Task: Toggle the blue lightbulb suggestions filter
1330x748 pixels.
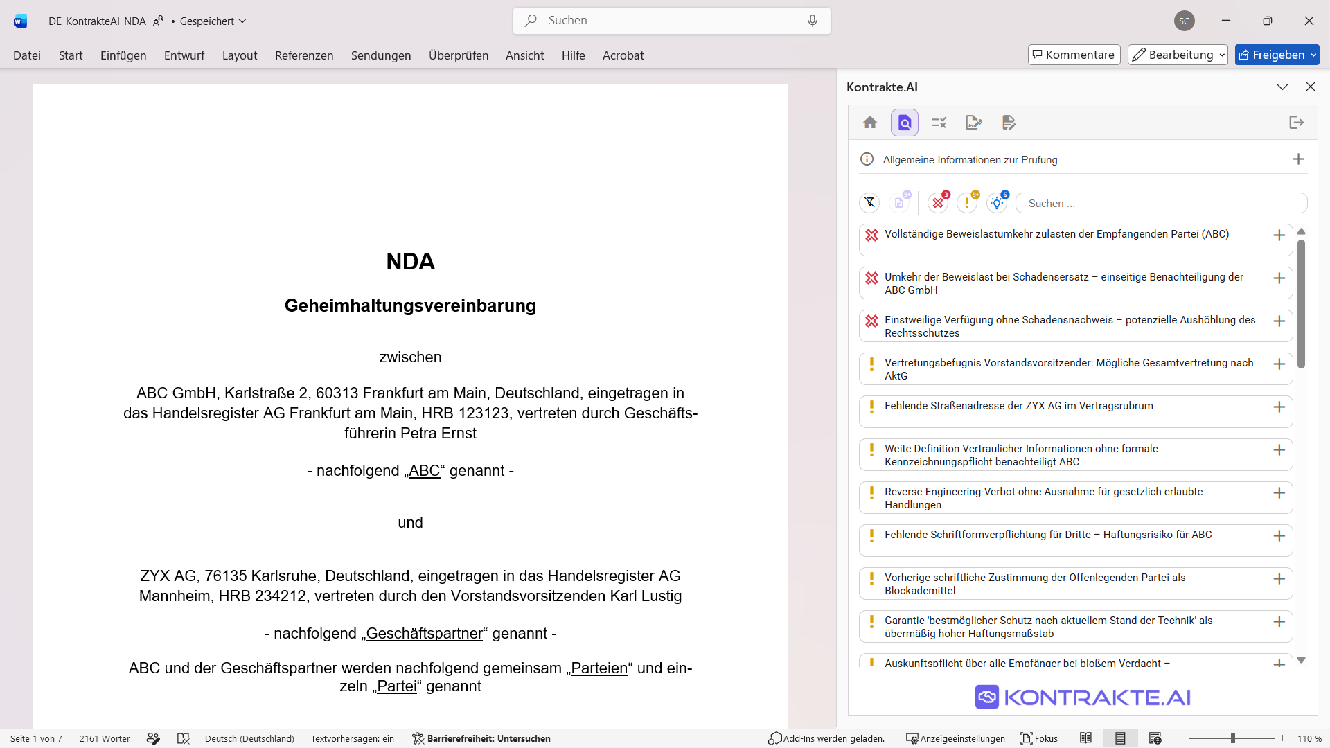Action: tap(997, 202)
